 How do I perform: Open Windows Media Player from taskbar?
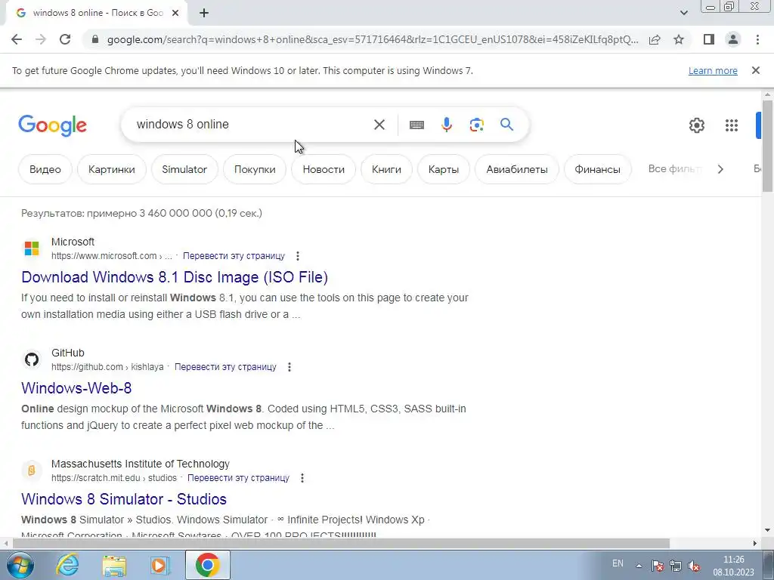tap(160, 565)
